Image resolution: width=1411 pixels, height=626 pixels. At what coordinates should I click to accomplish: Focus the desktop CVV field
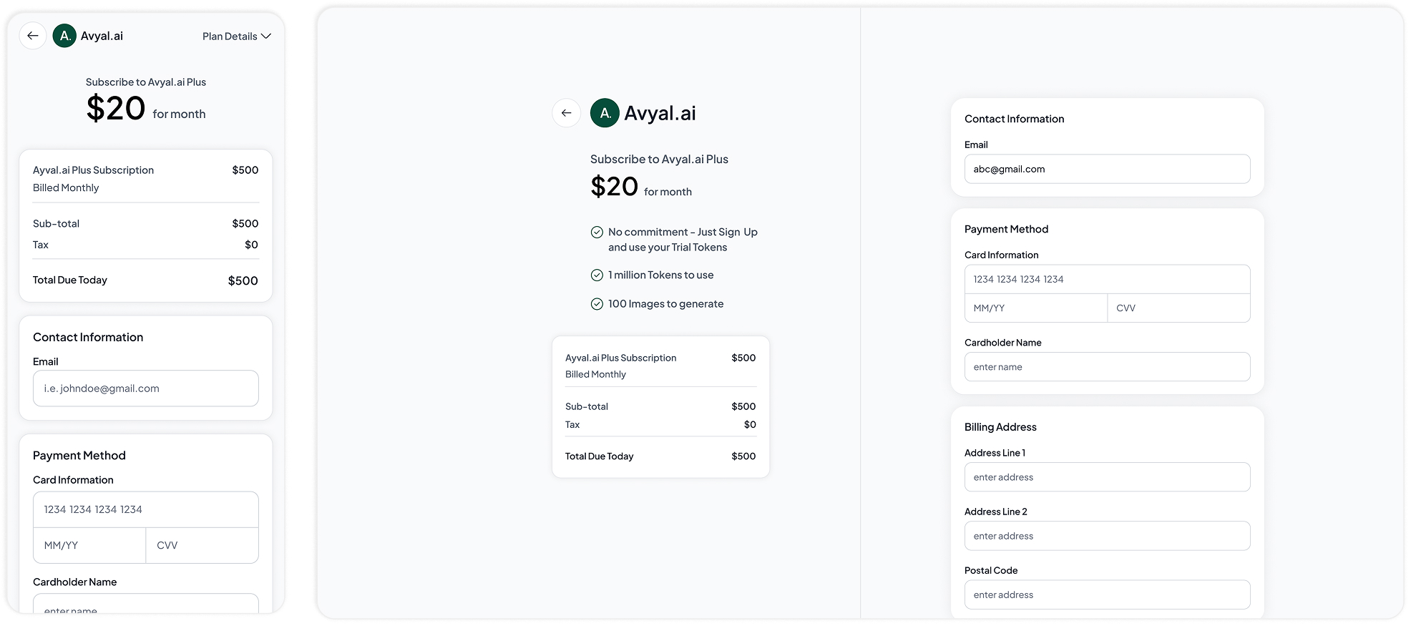[1179, 308]
